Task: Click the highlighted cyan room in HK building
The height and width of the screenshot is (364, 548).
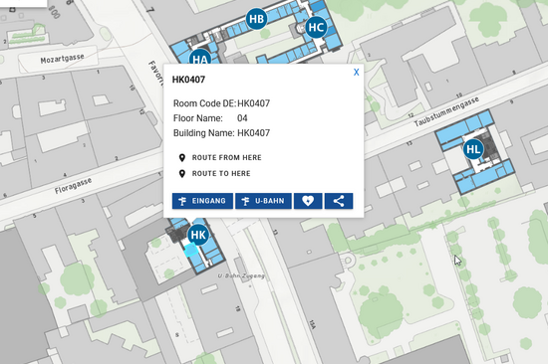Action: (191, 251)
